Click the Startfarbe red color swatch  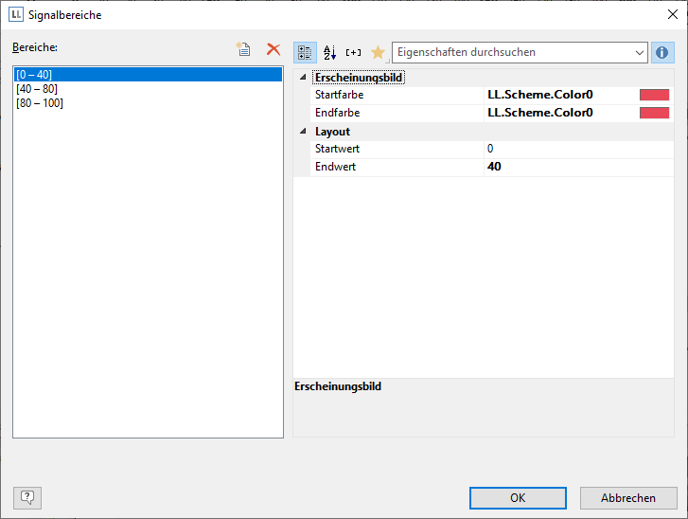(x=654, y=95)
